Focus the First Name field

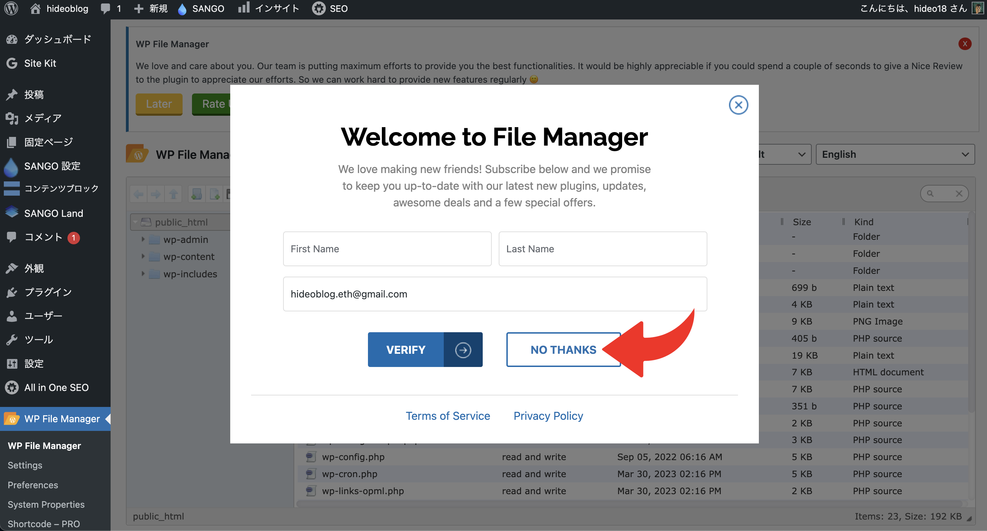click(387, 249)
